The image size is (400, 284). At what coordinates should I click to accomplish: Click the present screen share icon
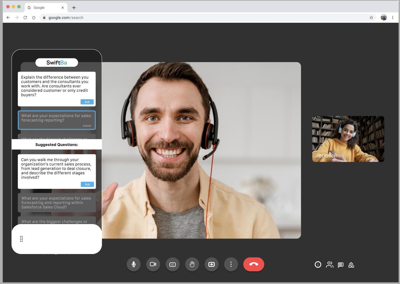click(212, 264)
